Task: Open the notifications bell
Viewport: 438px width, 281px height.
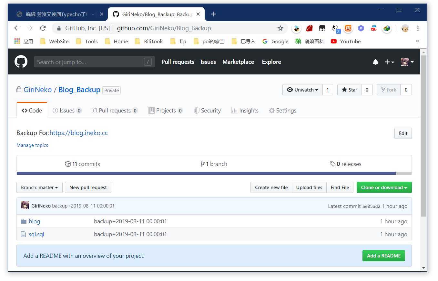Action: click(x=375, y=62)
